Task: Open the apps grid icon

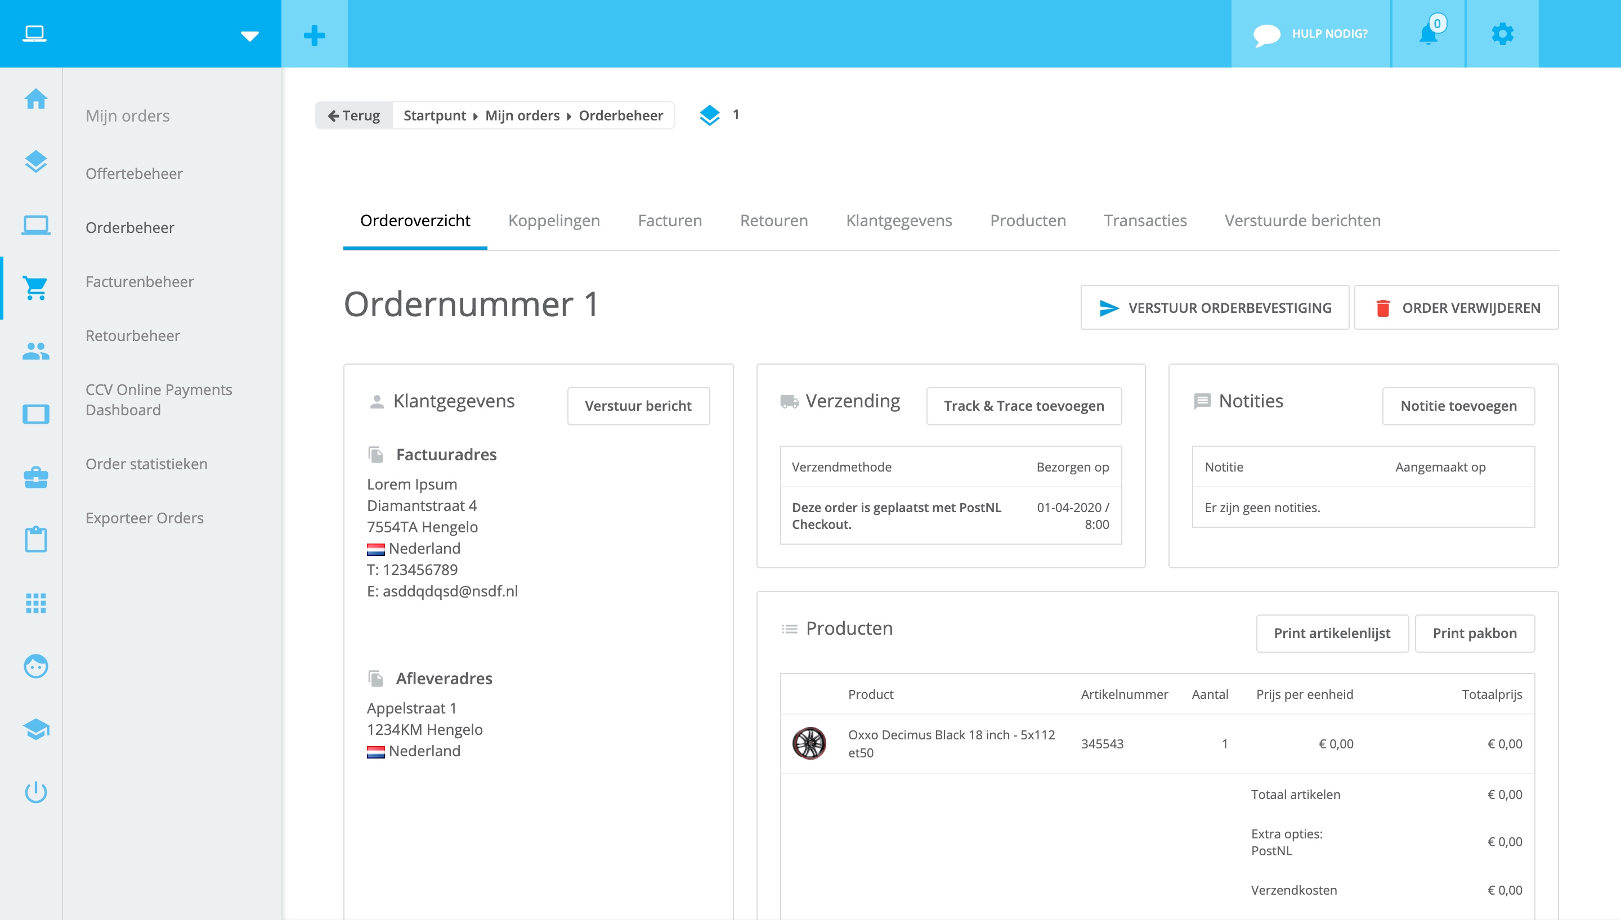Action: click(x=35, y=603)
